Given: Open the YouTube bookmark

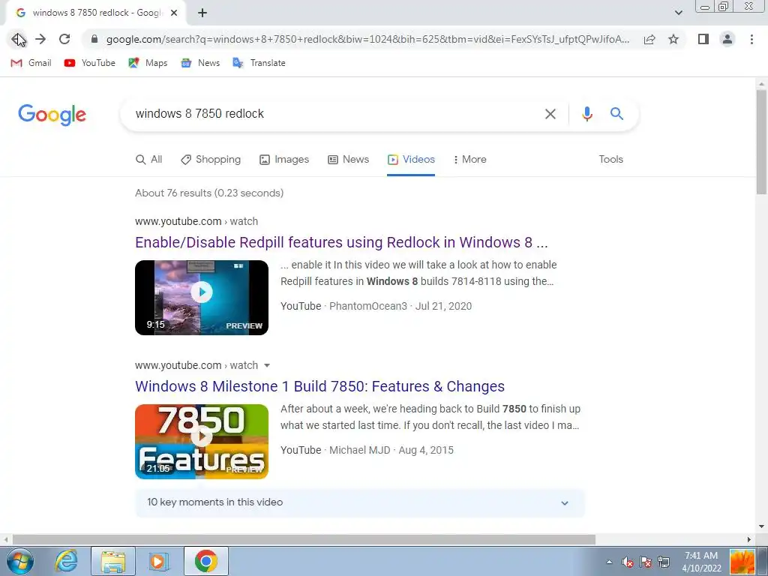Looking at the screenshot, I should tap(90, 63).
